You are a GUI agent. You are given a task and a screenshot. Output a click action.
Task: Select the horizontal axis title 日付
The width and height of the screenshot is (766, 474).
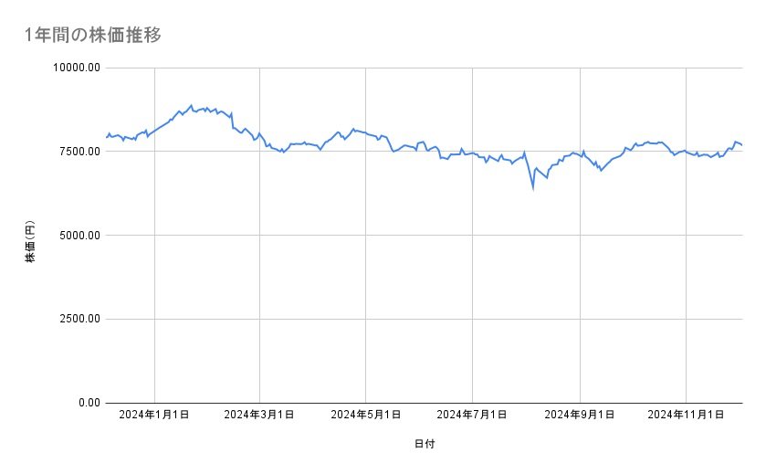[x=425, y=444]
